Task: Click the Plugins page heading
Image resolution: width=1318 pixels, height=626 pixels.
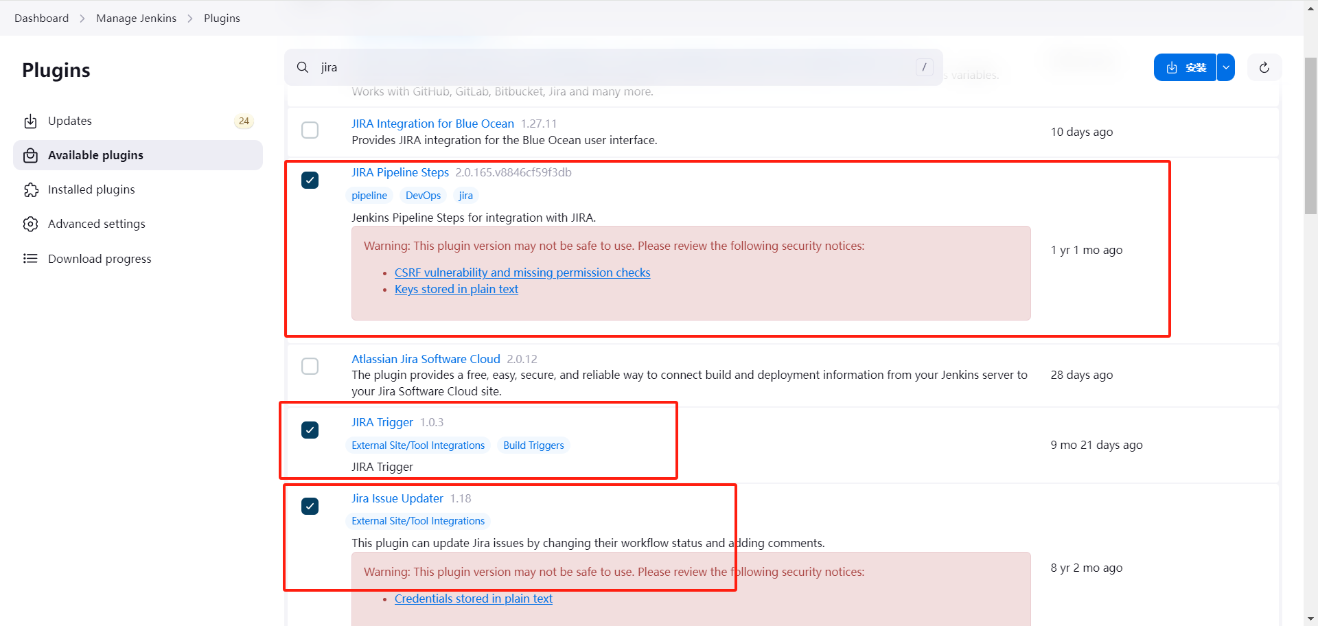Action: coord(56,70)
